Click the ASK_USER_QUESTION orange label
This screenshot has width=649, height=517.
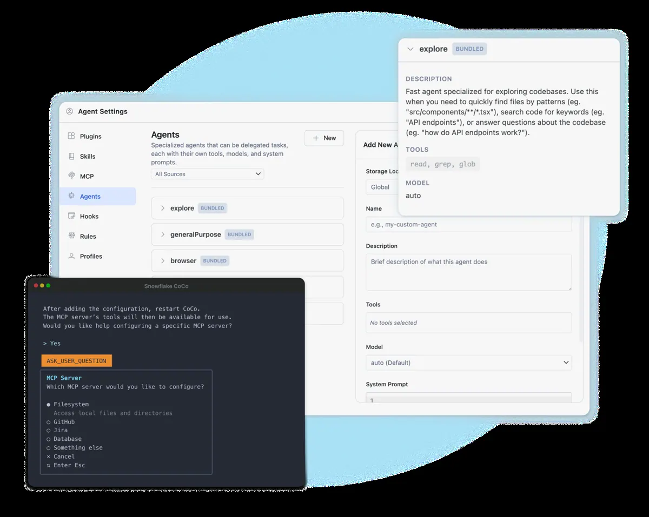(x=77, y=361)
